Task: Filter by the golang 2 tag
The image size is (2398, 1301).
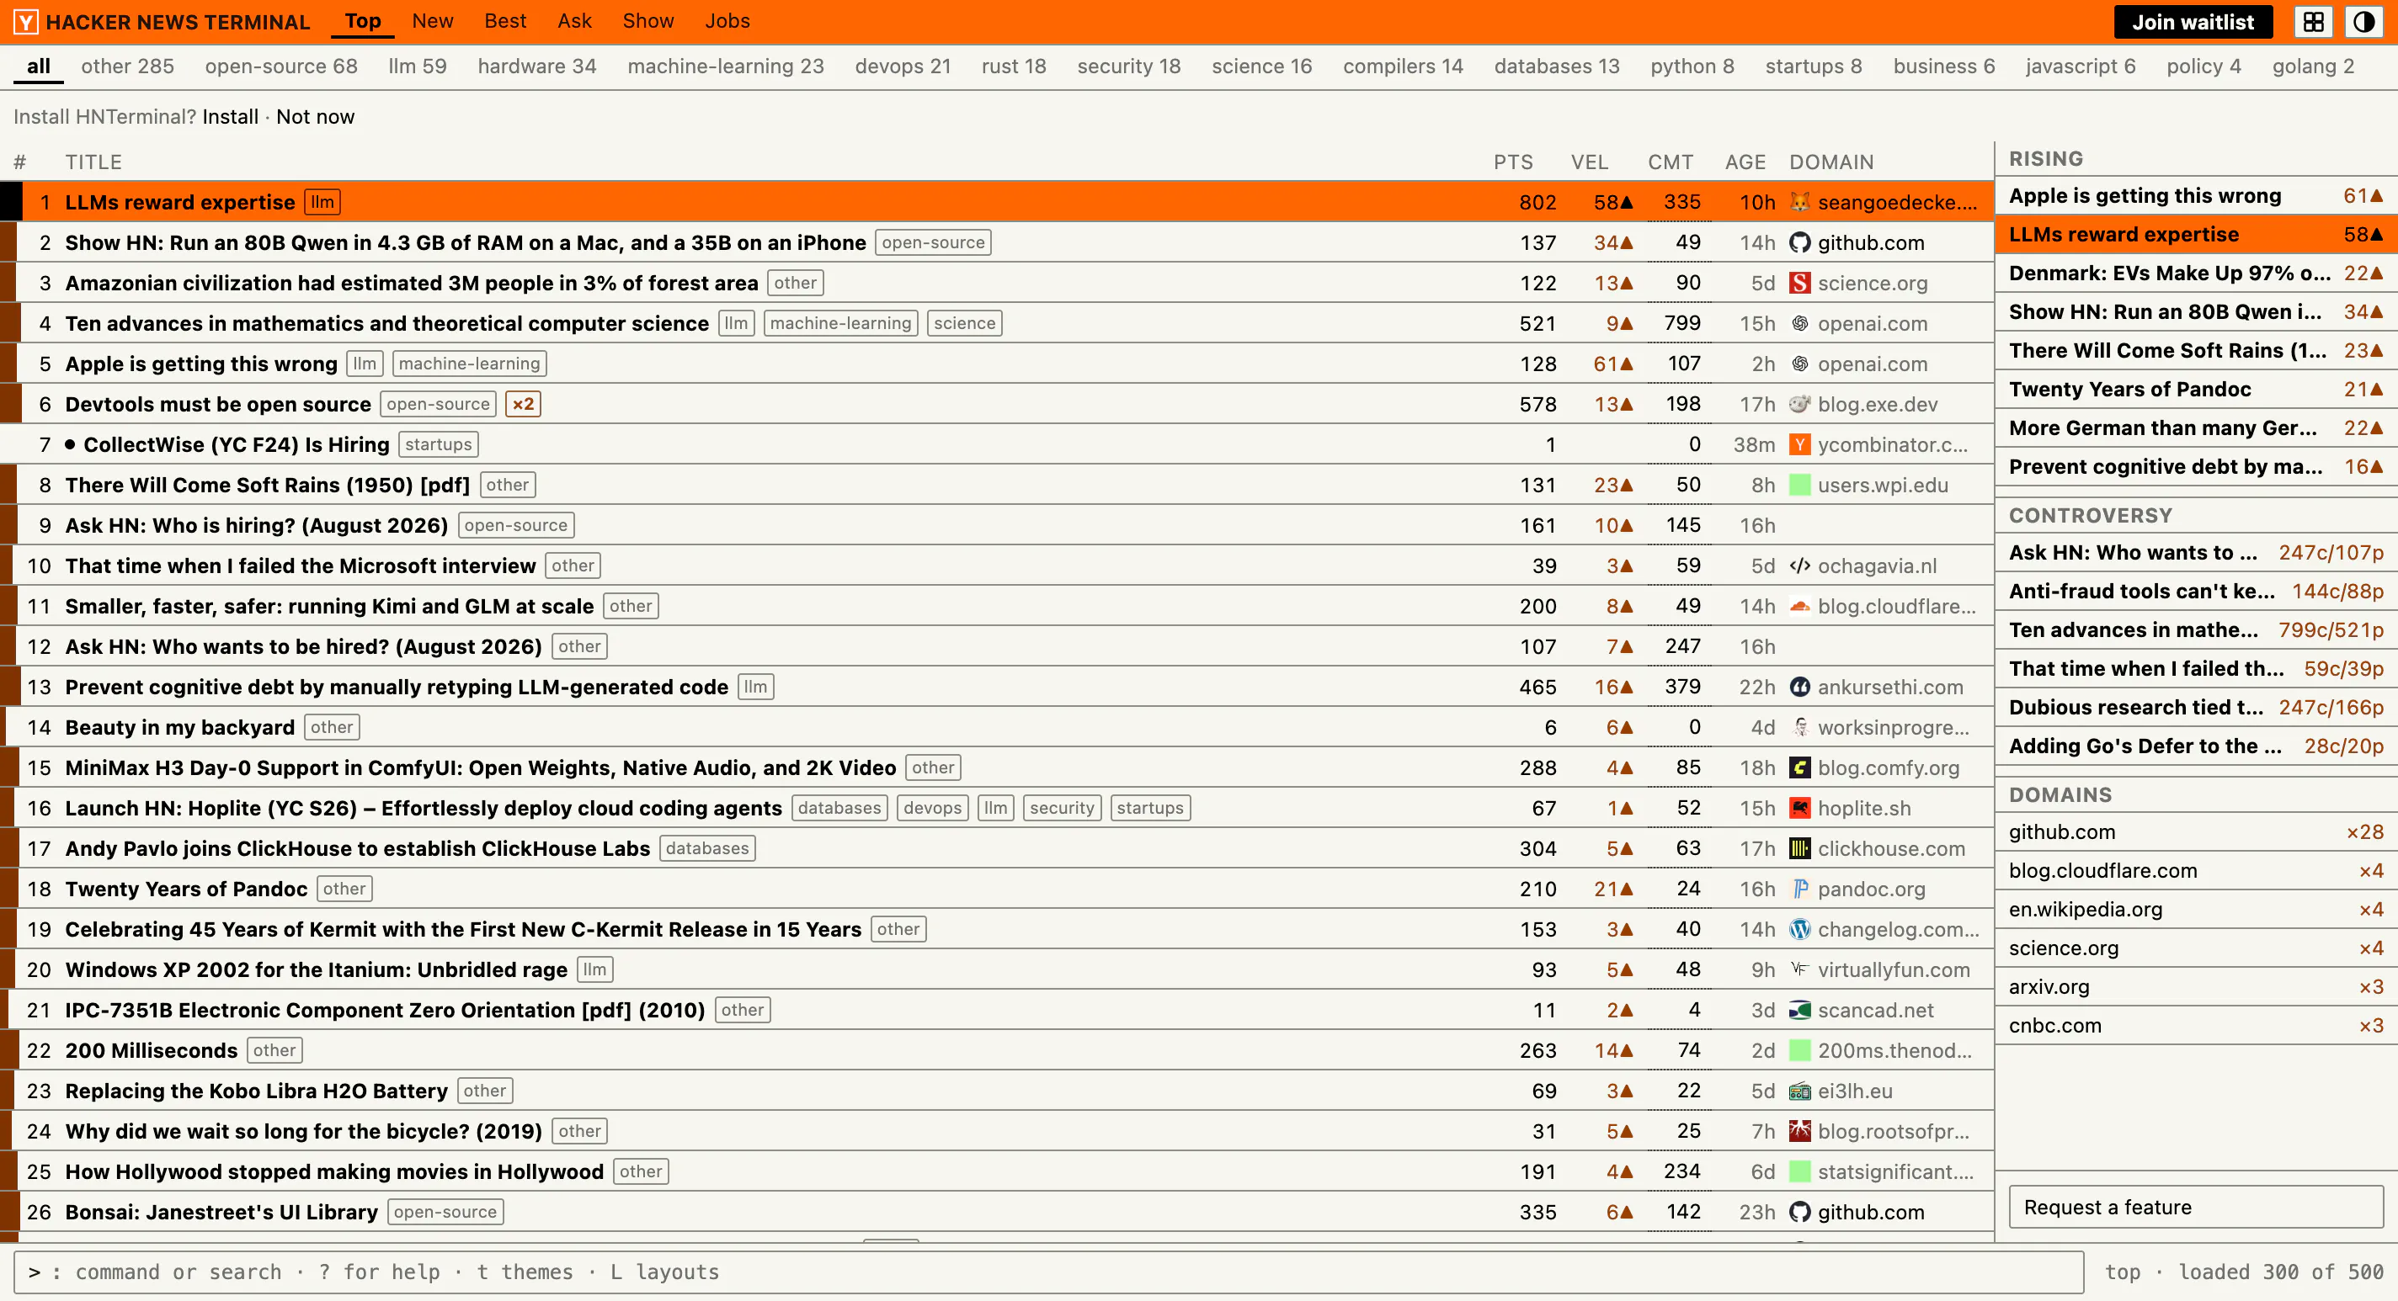Action: (x=2313, y=66)
